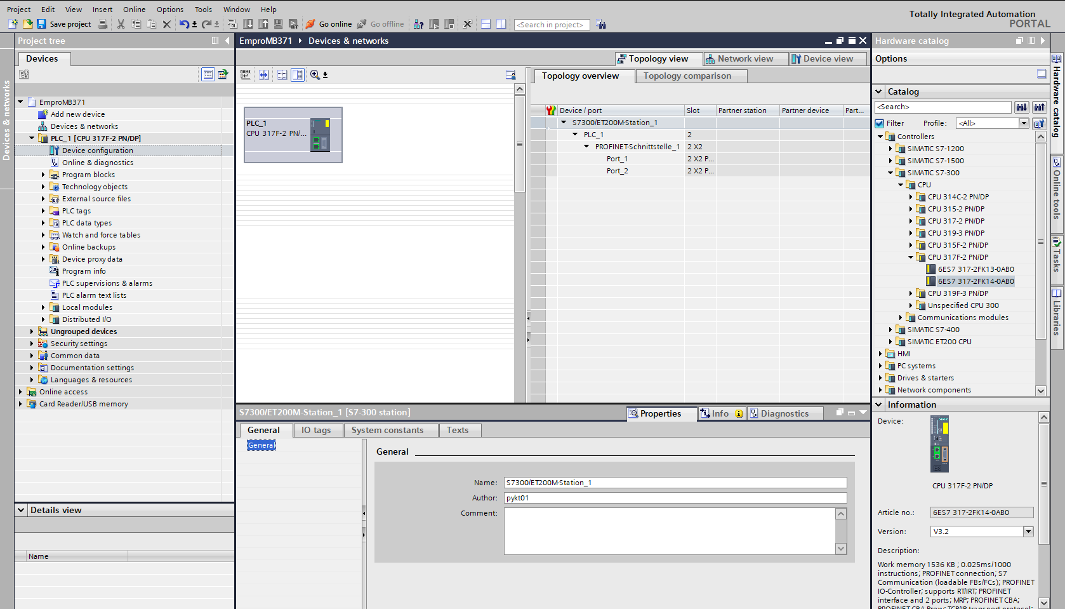Collapse the Catalog section header
The width and height of the screenshot is (1065, 609).
point(879,91)
